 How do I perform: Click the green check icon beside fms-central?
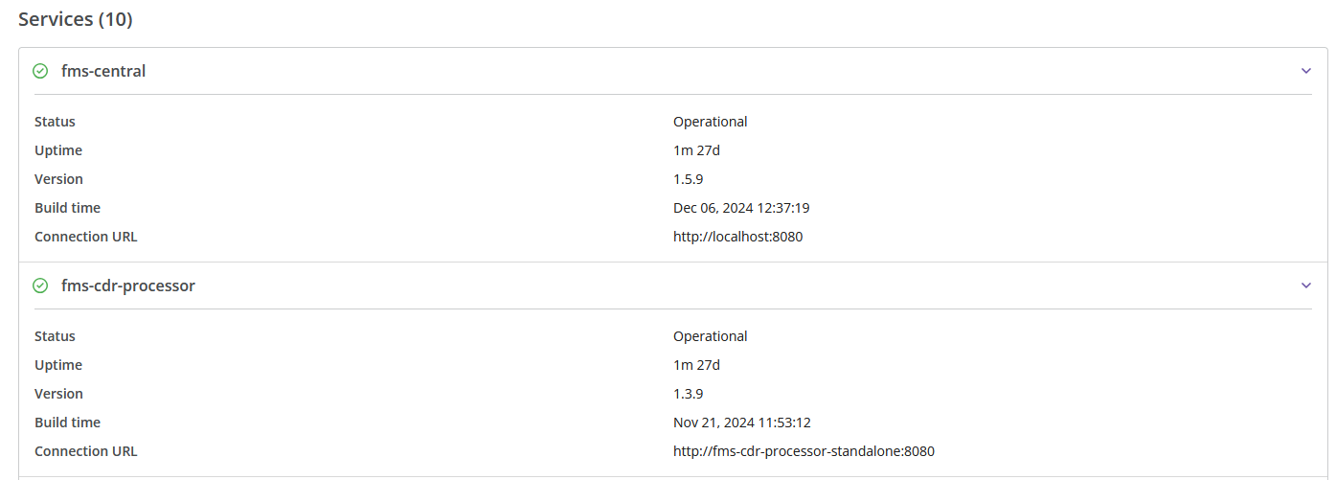point(40,71)
